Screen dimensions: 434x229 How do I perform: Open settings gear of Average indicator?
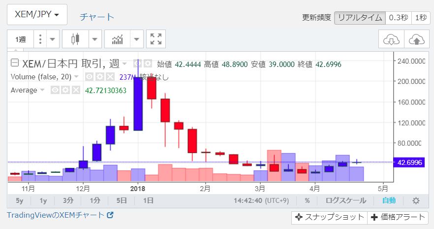65,90
